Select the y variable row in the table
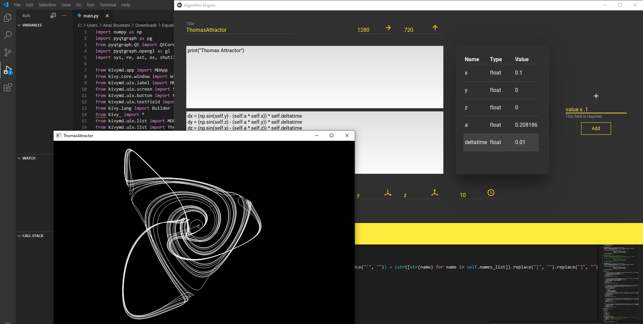This screenshot has height=324, width=643. (x=501, y=90)
